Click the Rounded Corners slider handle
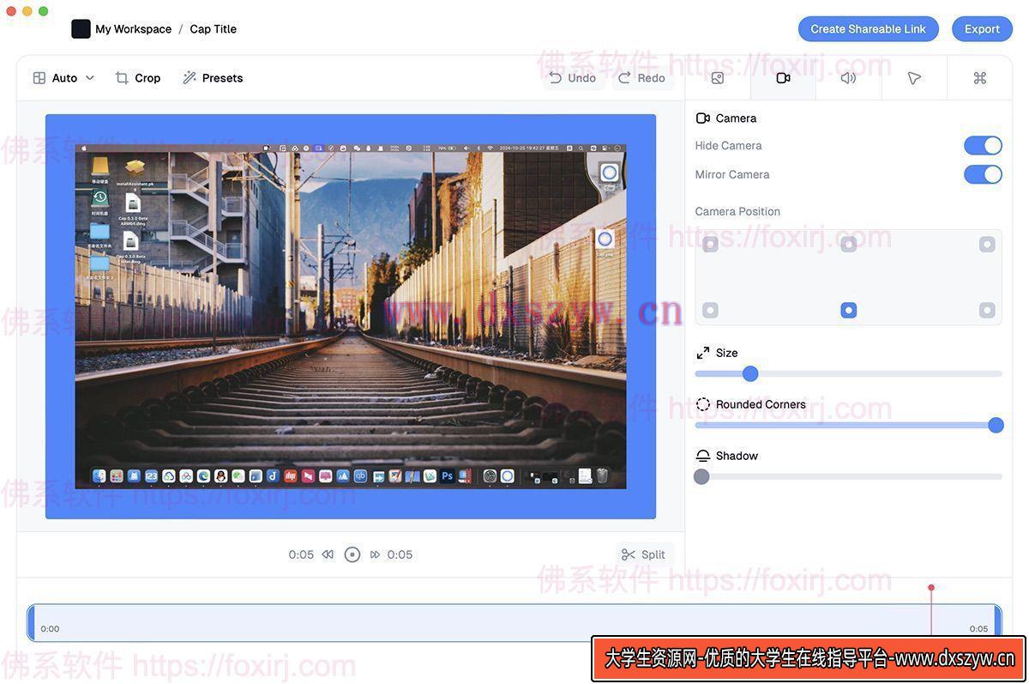The image size is (1029, 684). (x=996, y=425)
